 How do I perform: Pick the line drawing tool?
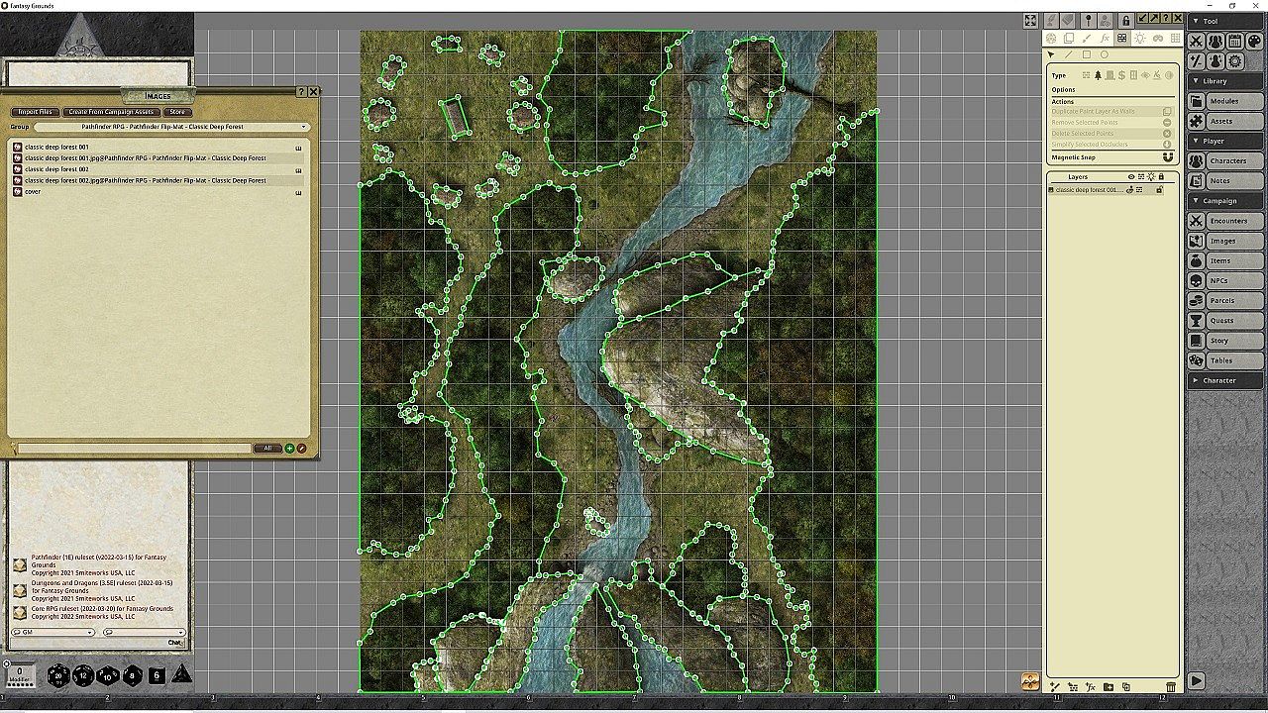(1069, 54)
